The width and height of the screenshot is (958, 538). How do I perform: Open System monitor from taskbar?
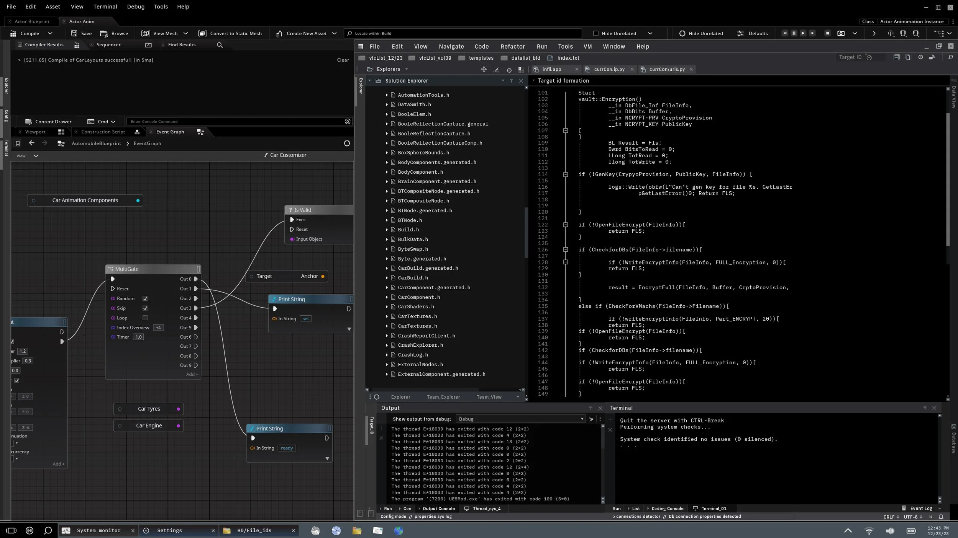tap(98, 530)
